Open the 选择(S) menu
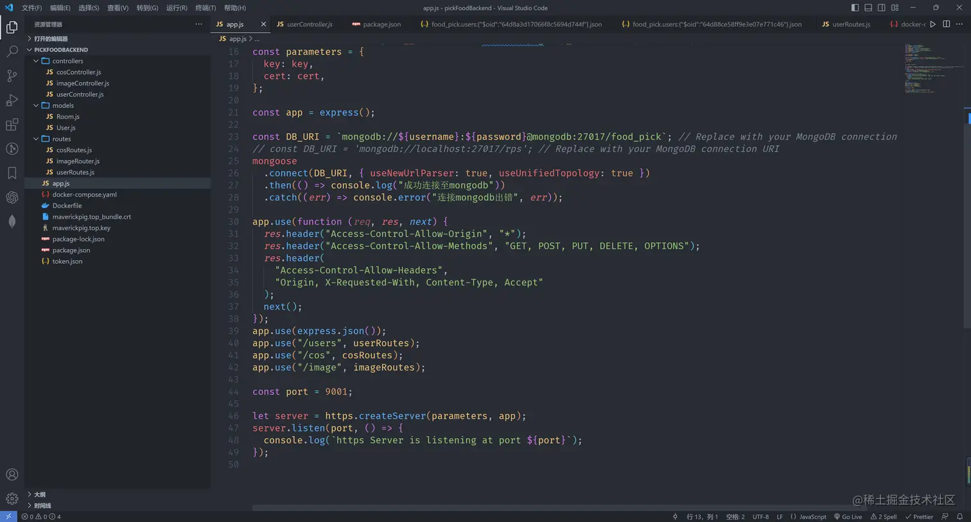971x522 pixels. [89, 8]
